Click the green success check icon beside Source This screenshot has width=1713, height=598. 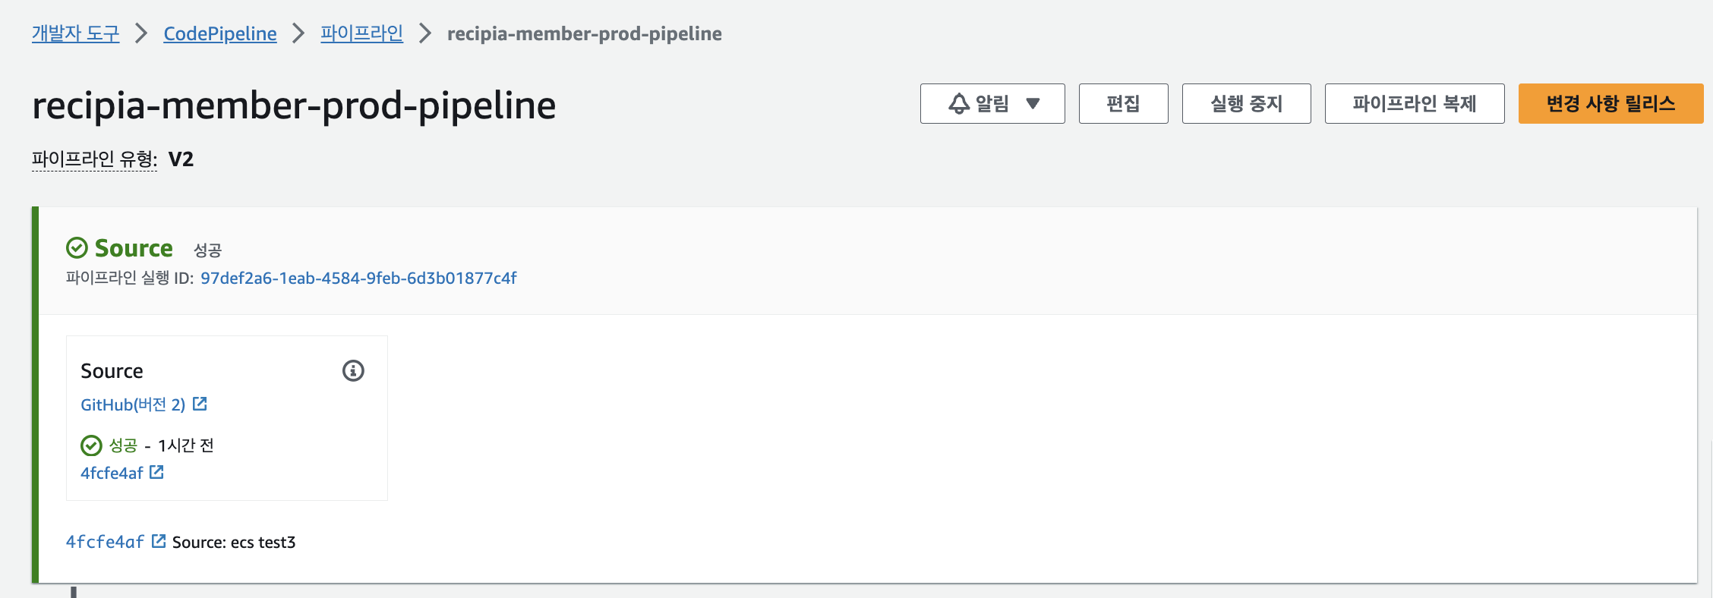[x=76, y=246]
